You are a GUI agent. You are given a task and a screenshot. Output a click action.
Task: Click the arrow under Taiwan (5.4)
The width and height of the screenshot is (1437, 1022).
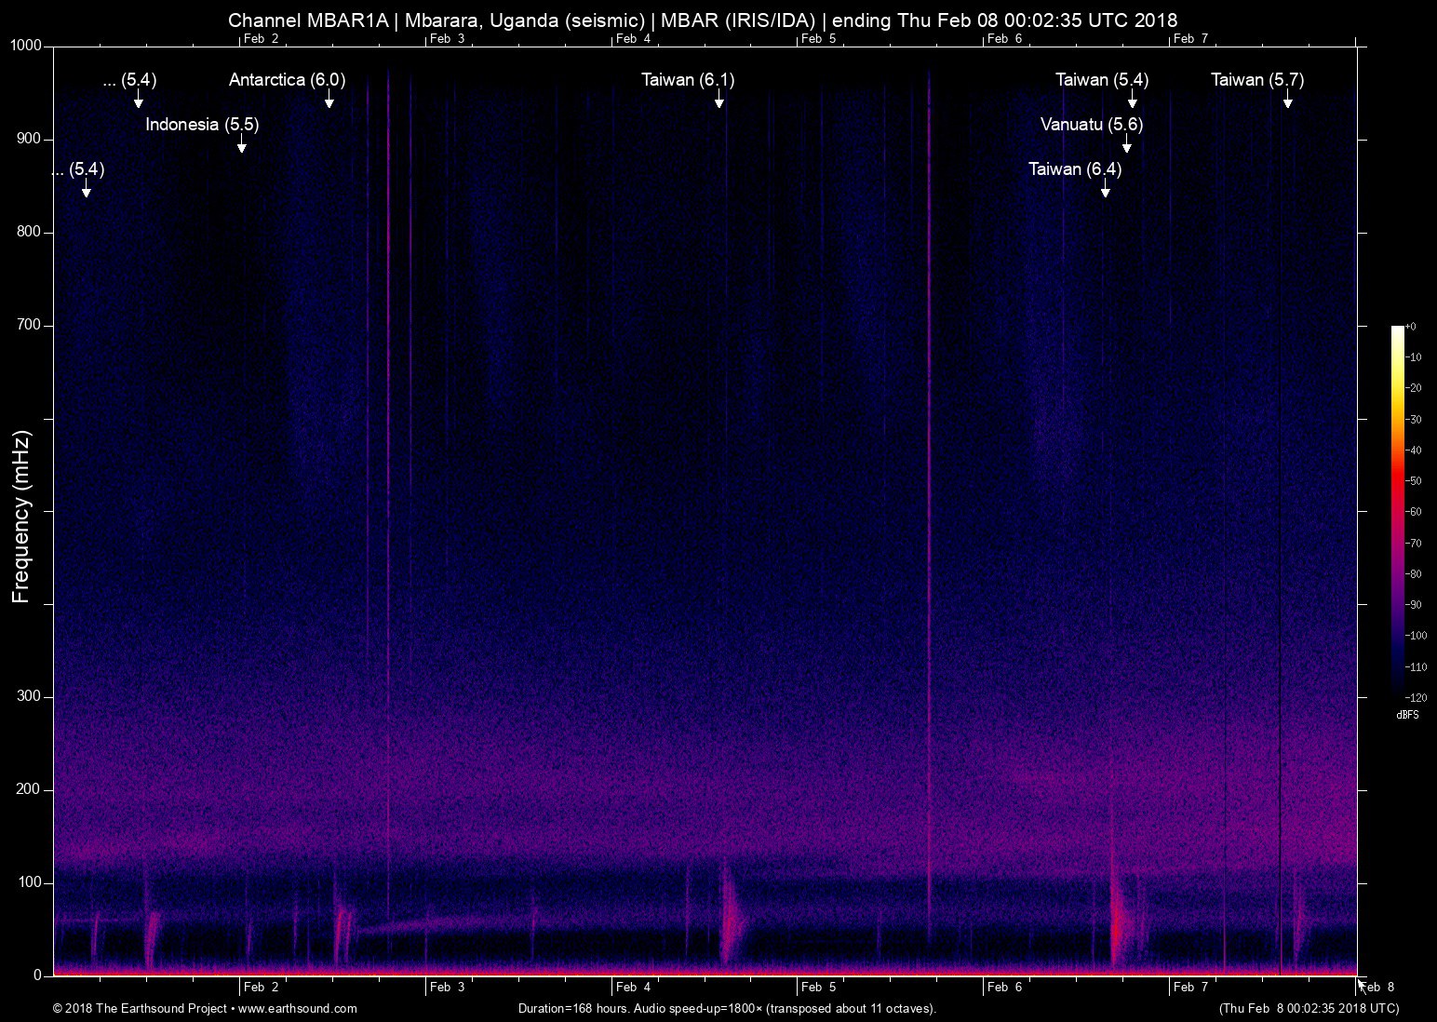tap(1132, 101)
